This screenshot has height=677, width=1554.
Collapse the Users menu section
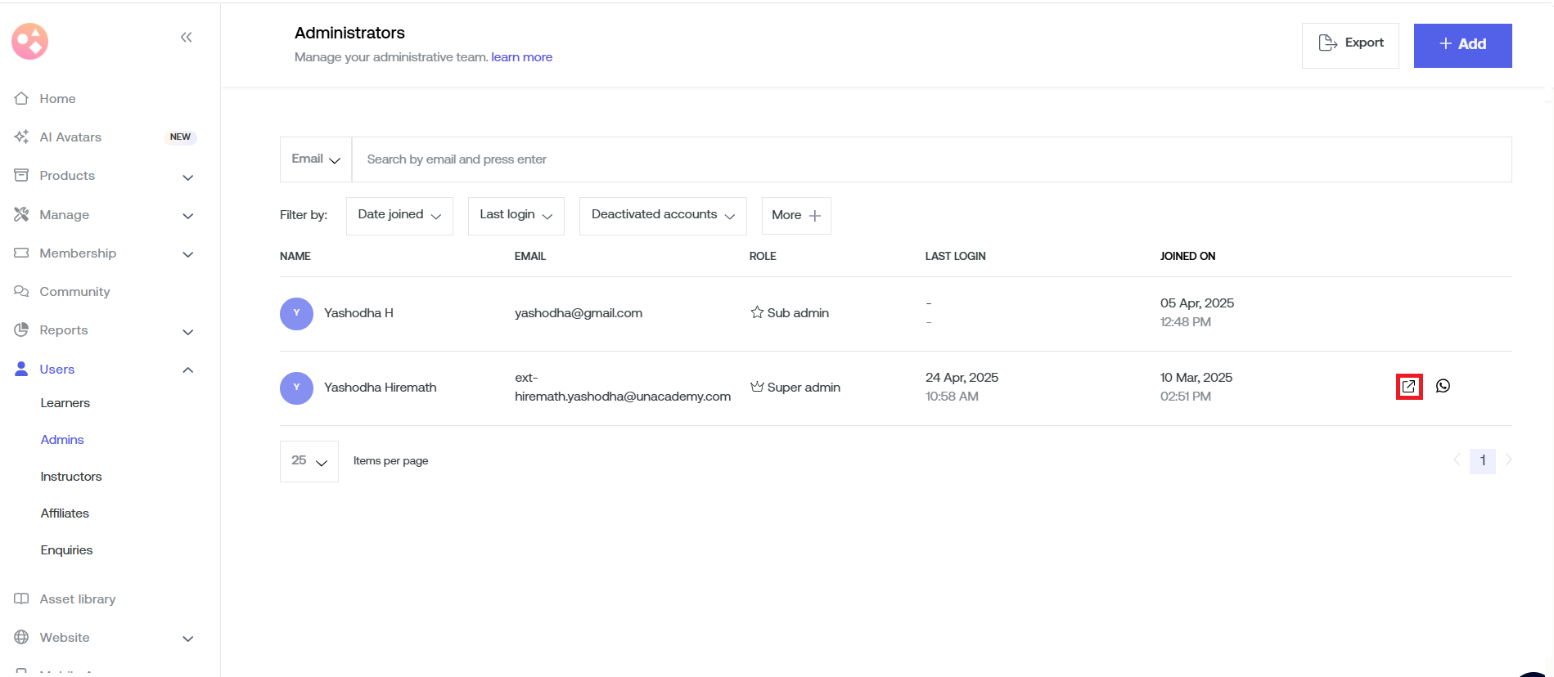(187, 370)
